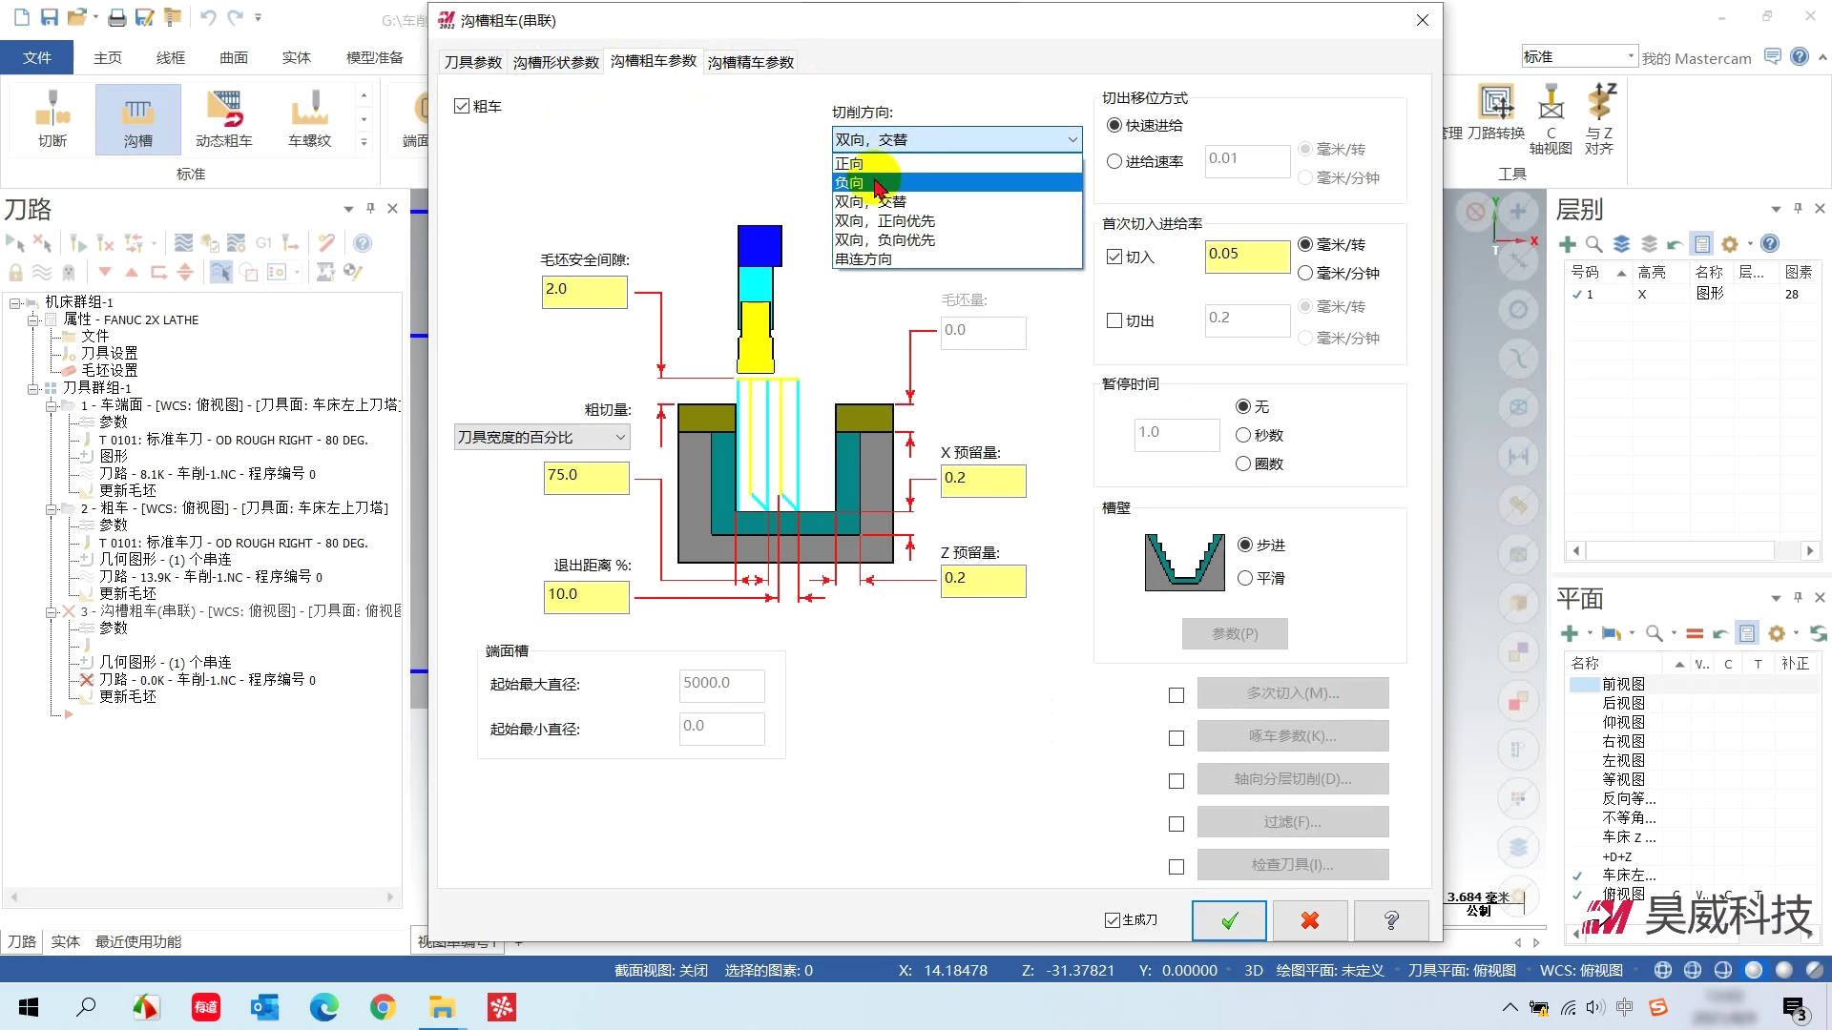Choose 双向, 正向优先 from direction list

[x=885, y=221]
